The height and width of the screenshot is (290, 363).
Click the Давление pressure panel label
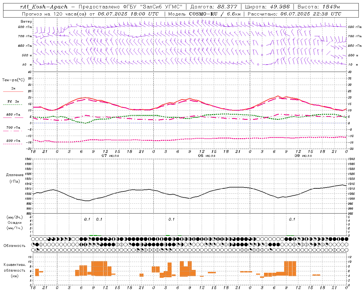(x=15, y=175)
